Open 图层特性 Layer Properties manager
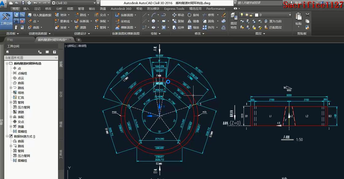This screenshot has height=179, width=344. click(x=234, y=21)
